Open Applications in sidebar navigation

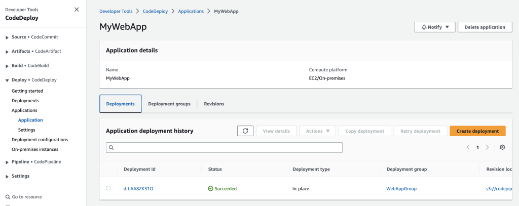24,110
